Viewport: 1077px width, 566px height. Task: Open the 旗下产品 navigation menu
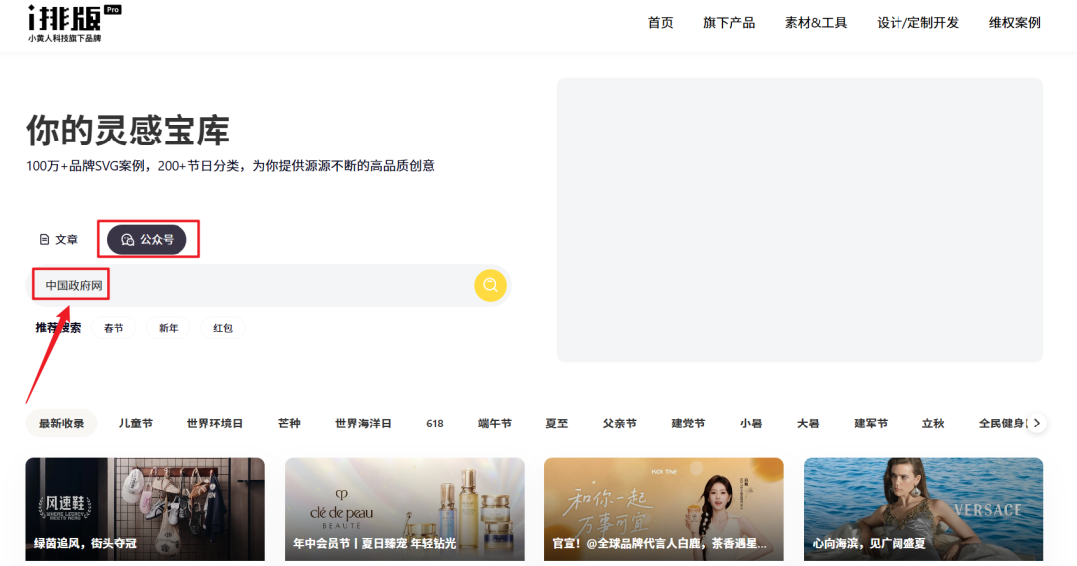[729, 23]
